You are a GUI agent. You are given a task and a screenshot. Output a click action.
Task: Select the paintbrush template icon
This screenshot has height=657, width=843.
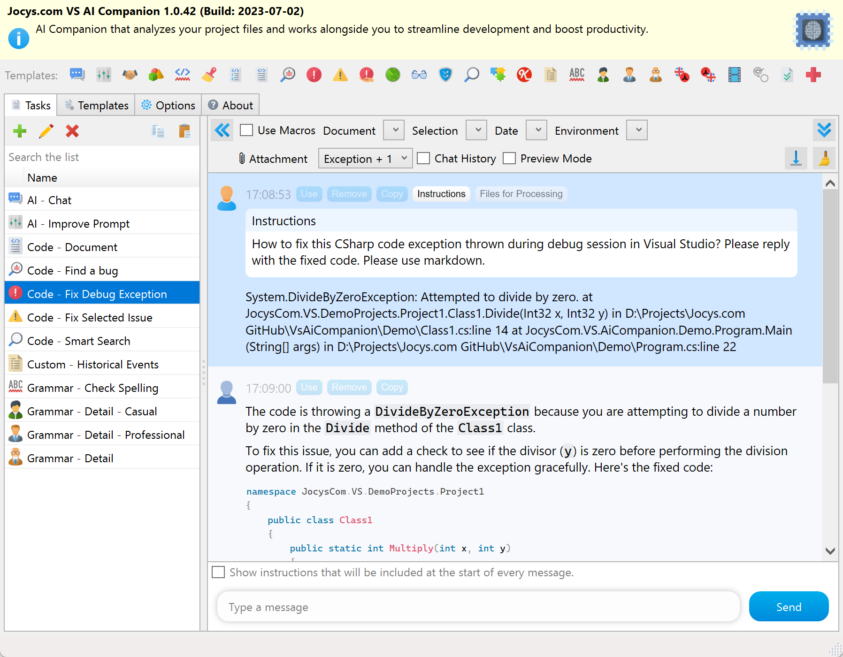(x=209, y=75)
